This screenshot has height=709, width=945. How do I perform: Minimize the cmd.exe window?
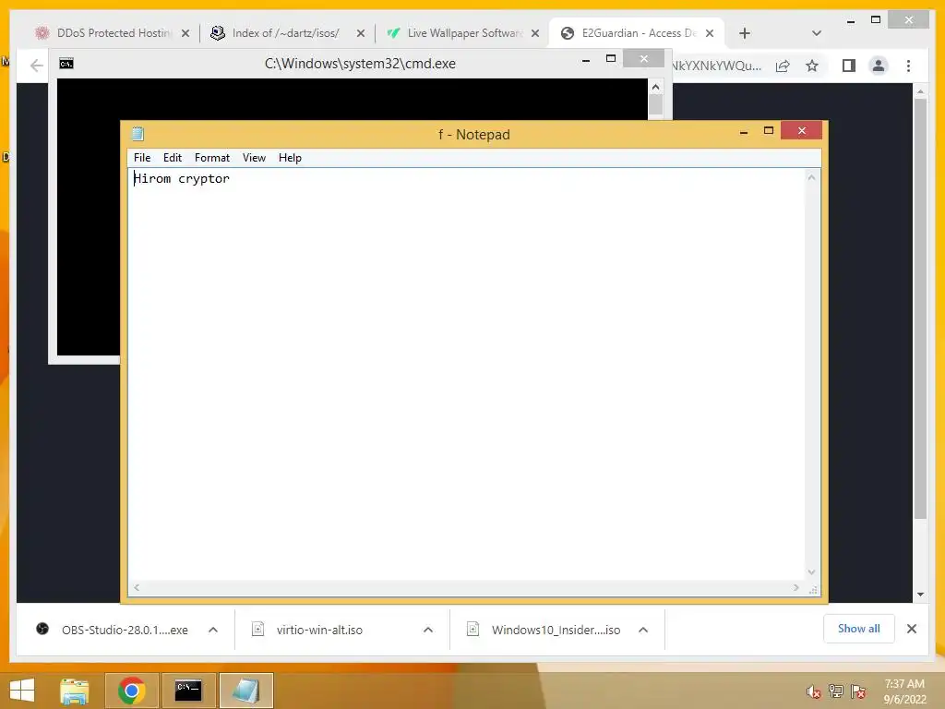point(586,60)
